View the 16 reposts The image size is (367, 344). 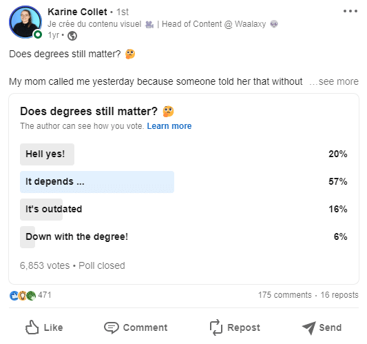339,295
